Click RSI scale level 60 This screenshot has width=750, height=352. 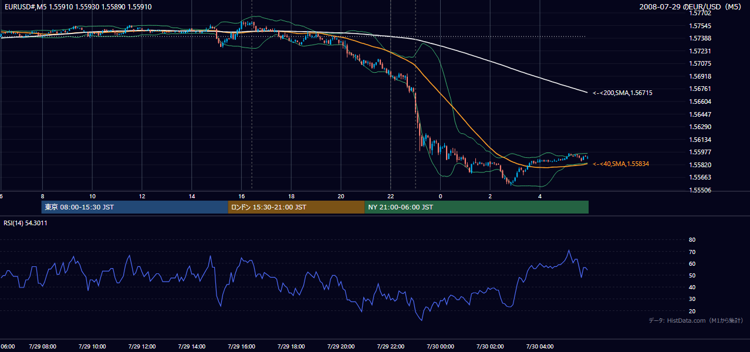point(692,263)
